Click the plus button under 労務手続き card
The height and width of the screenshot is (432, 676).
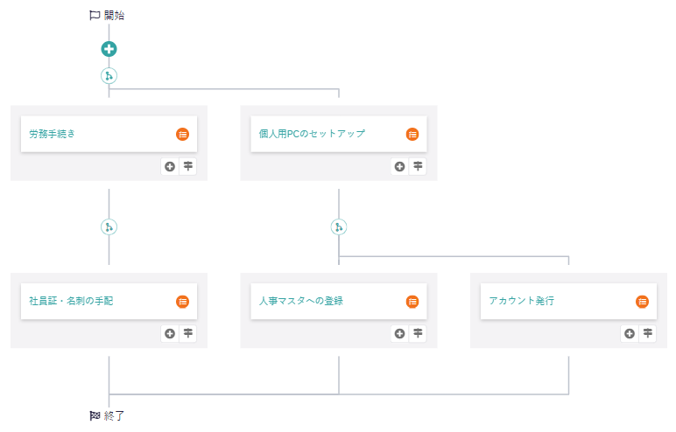(x=169, y=166)
